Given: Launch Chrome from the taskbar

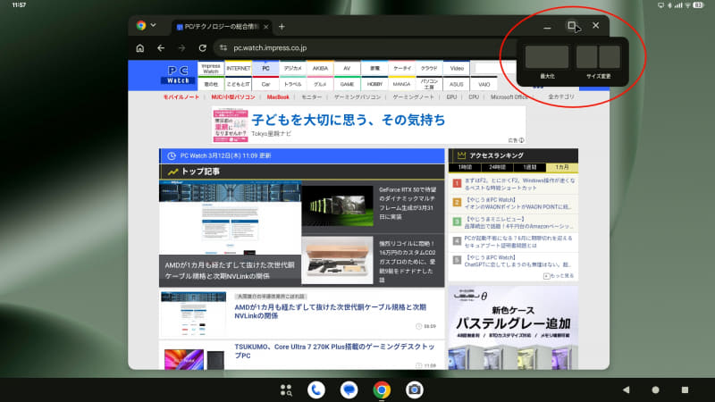Looking at the screenshot, I should 382,390.
